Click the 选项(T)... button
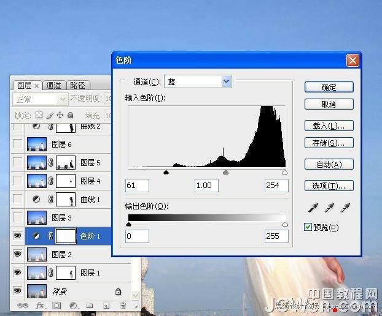Image resolution: width=382 pixels, height=316 pixels. click(329, 186)
